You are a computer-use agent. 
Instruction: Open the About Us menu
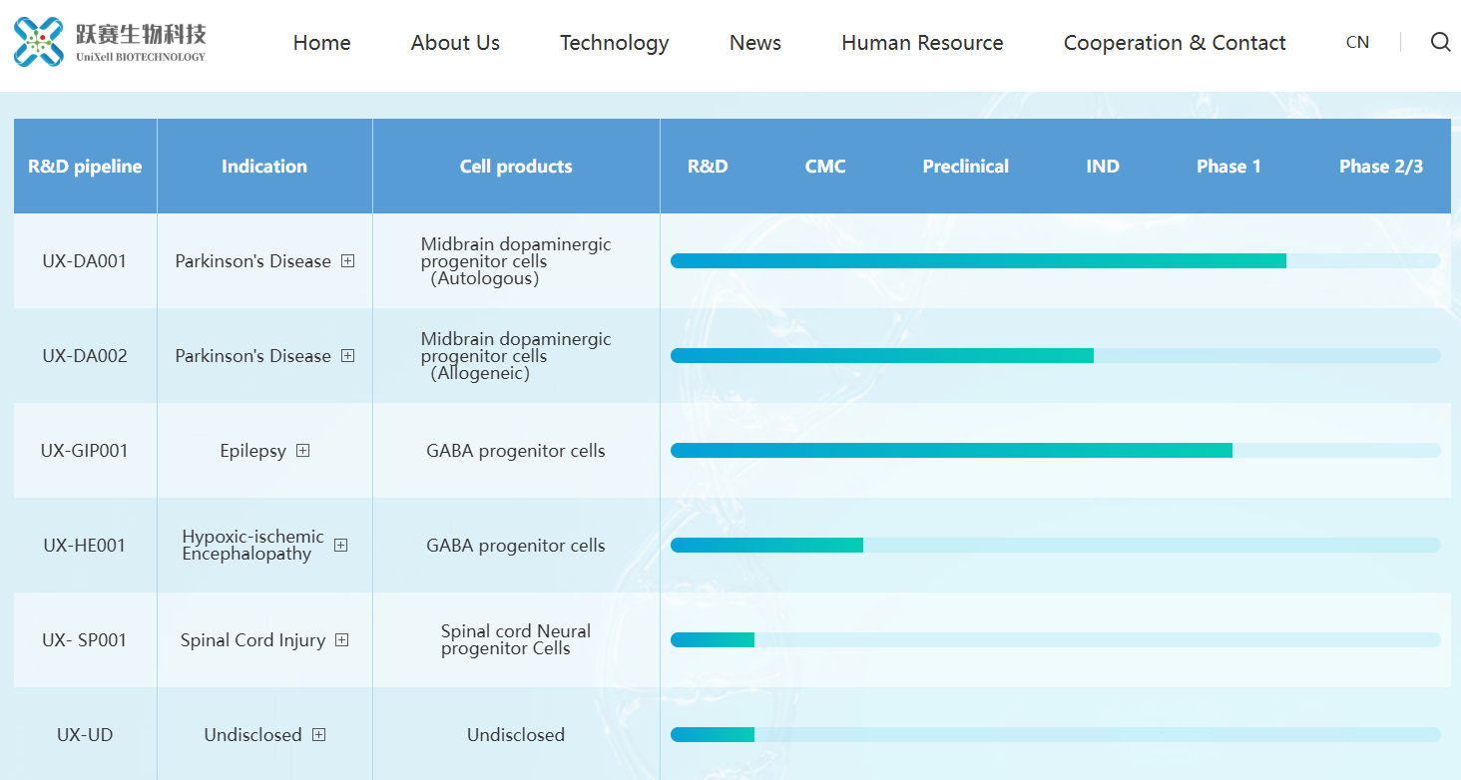coord(455,43)
